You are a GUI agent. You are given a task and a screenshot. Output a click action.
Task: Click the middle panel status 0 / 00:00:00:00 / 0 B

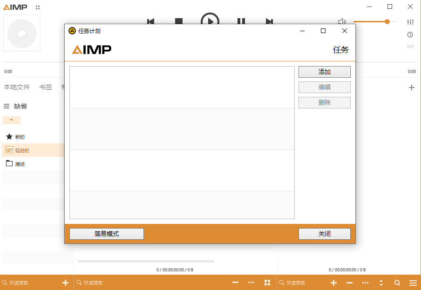(175, 270)
